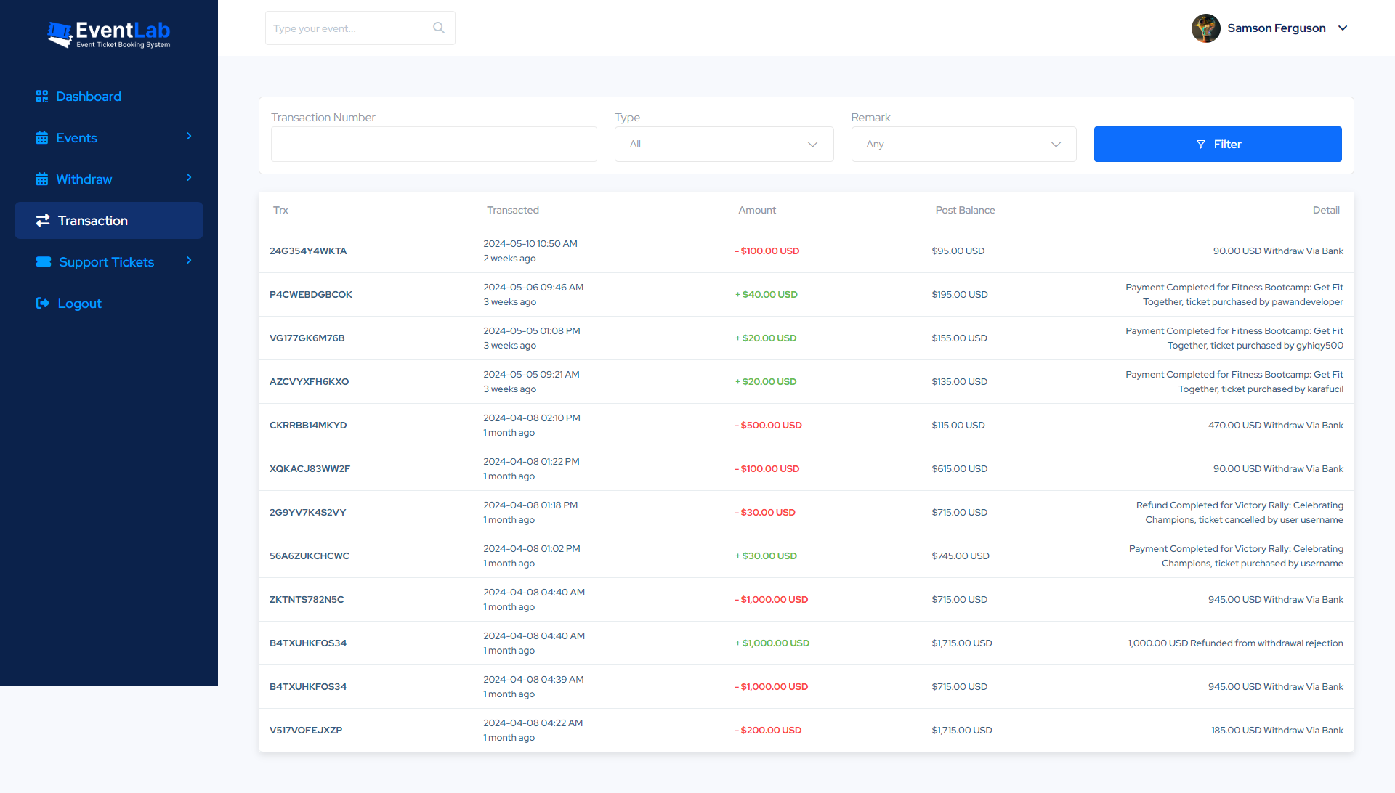
Task: Click transaction 24G354Y4WKTA
Action: [308, 251]
